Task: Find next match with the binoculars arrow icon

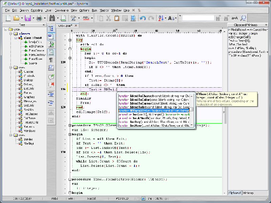Action: 218,18
